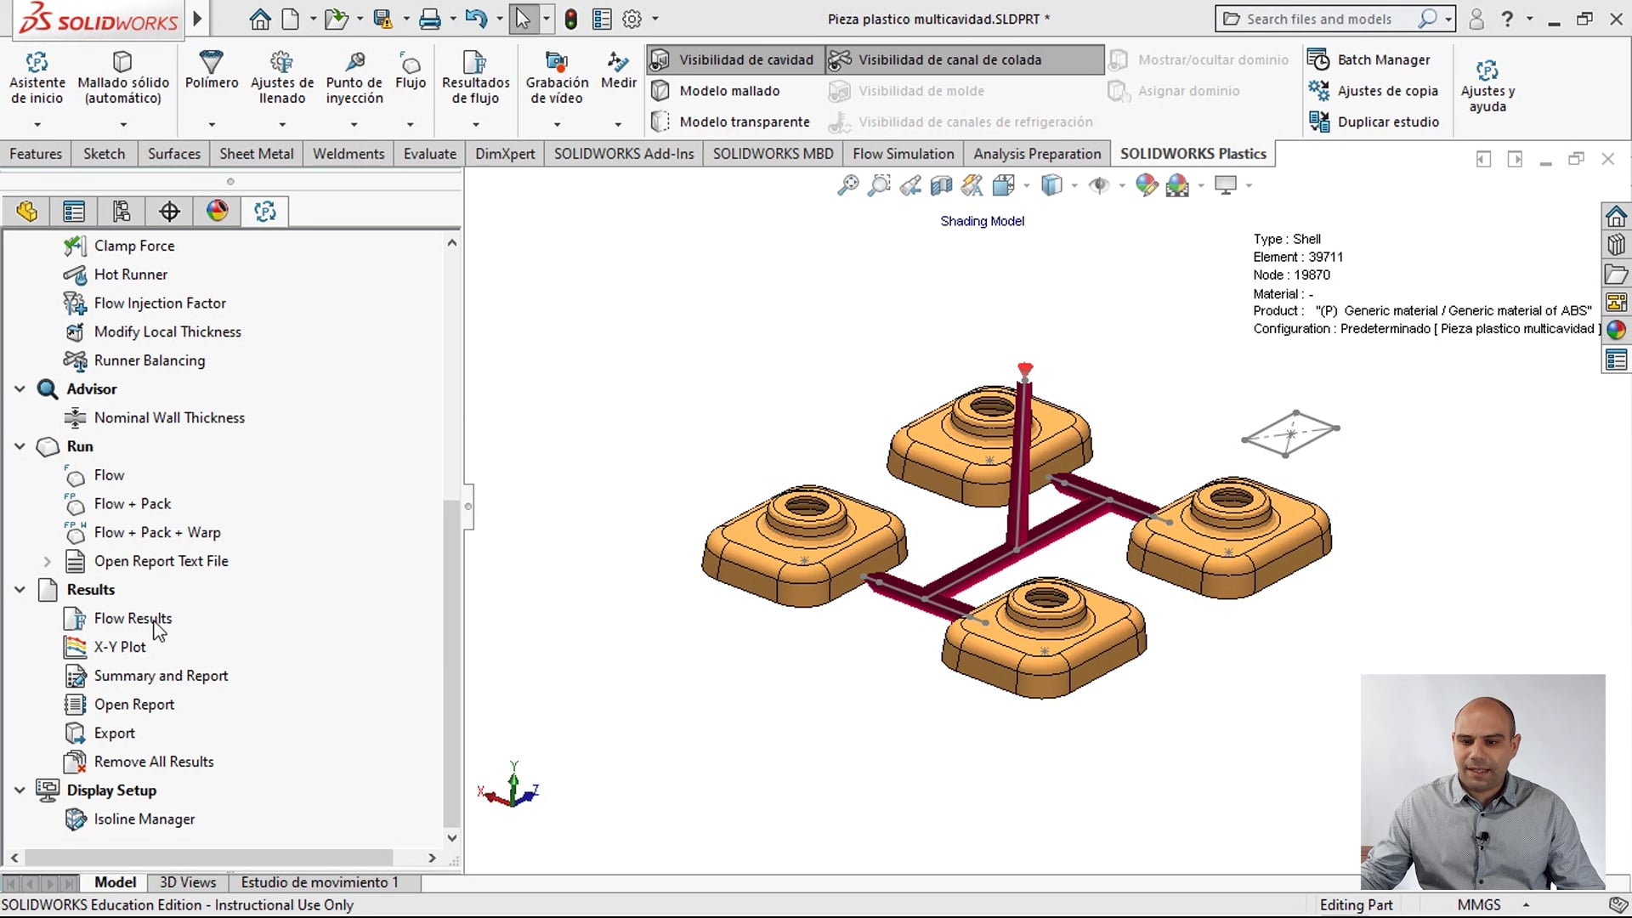1632x918 pixels.
Task: Toggle Modelo transparente display
Action: (x=730, y=122)
